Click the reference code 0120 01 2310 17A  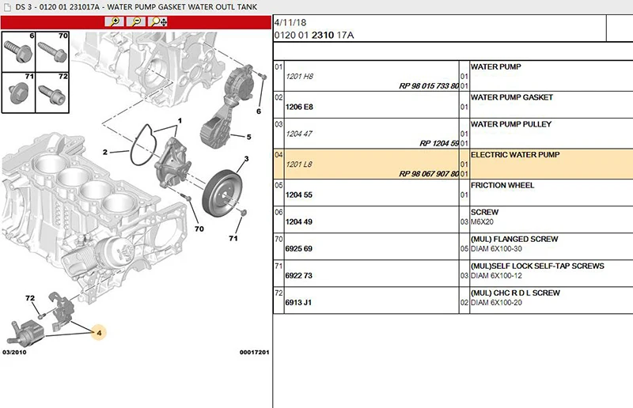pos(314,36)
